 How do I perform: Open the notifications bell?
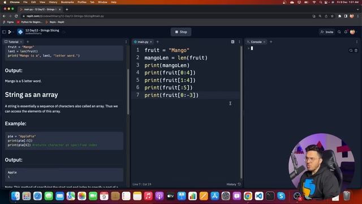point(346,32)
